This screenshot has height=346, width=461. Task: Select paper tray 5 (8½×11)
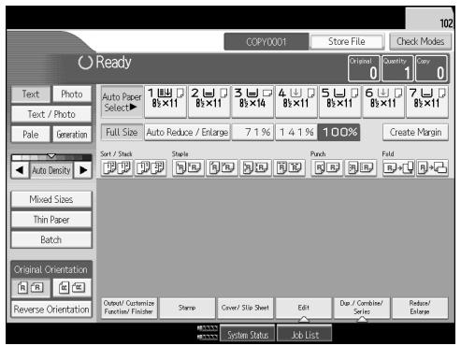[340, 102]
